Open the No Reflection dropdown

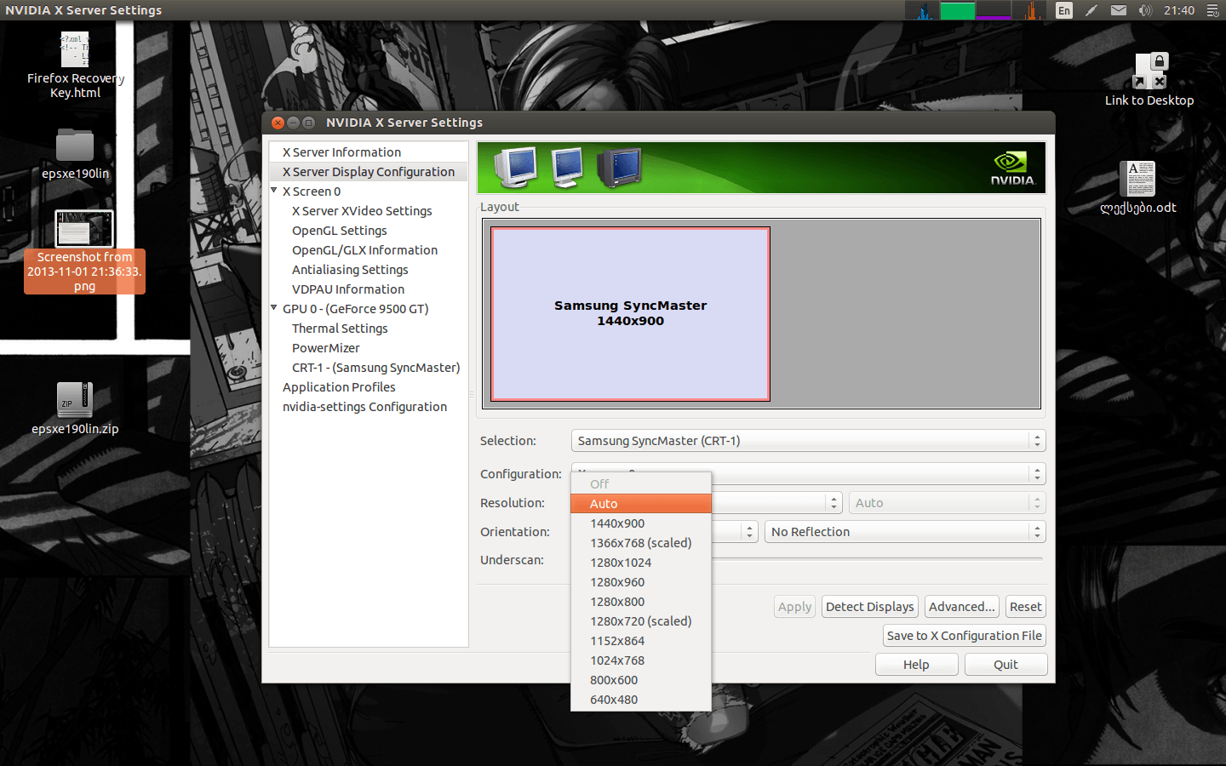click(905, 532)
